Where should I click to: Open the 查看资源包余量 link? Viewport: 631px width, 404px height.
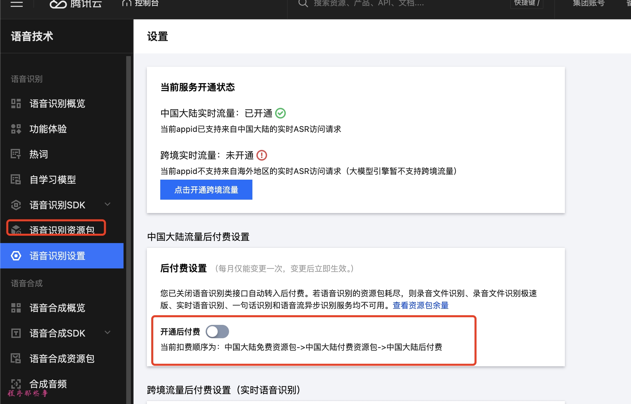click(x=420, y=306)
